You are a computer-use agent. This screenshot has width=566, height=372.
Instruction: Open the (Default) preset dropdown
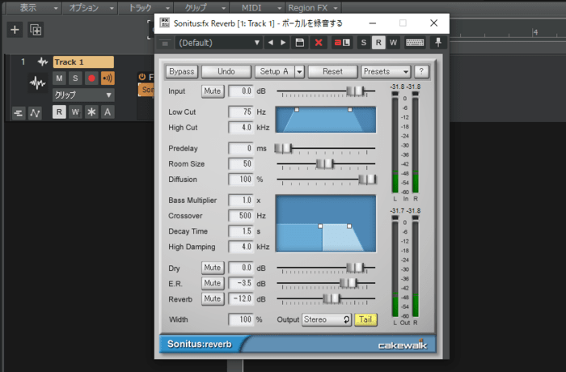[219, 43]
